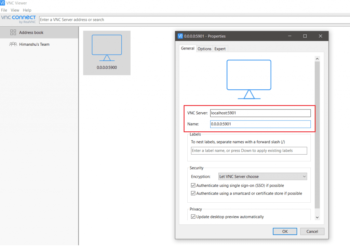Click the Himanshu's Team people icon
The height and width of the screenshot is (246, 350).
(x=13, y=44)
